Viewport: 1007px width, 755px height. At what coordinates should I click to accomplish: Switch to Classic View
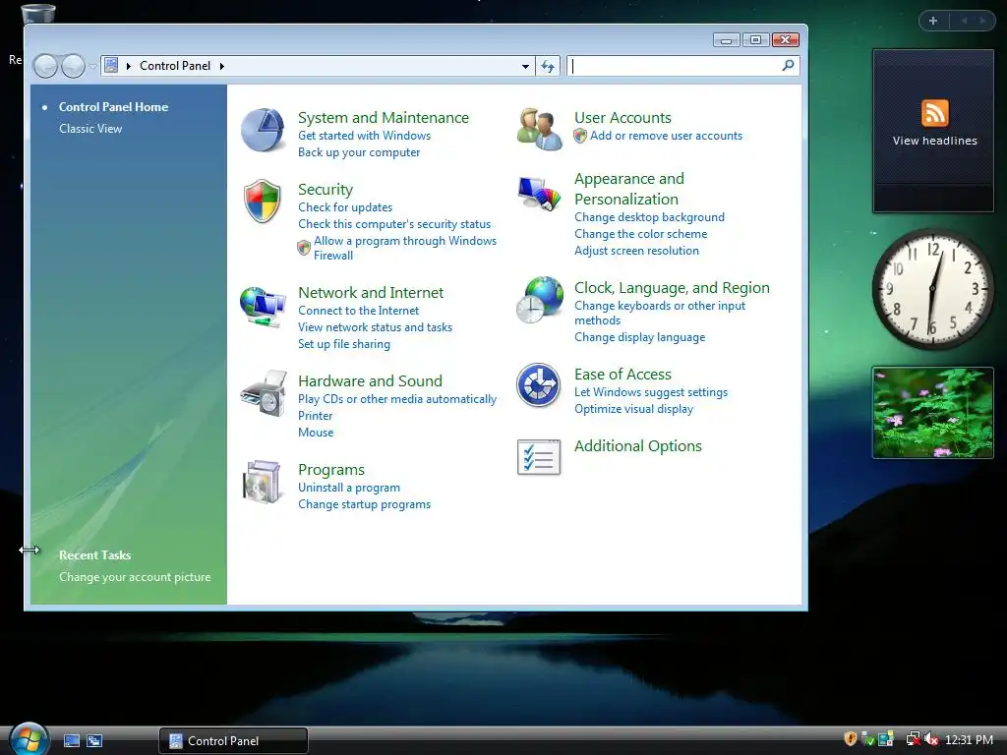(x=90, y=129)
